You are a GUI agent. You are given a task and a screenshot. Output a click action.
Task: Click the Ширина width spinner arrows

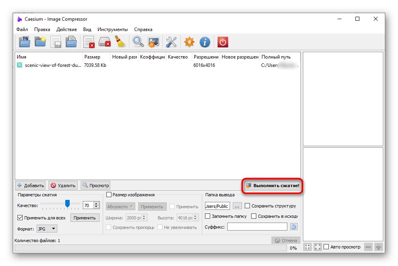click(144, 217)
